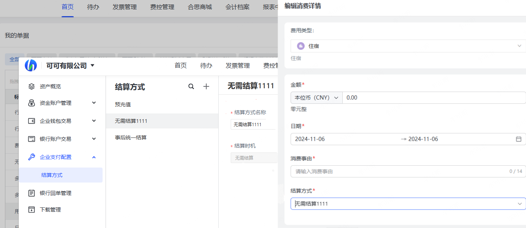Open the 合思商城 top menu item
The image size is (526, 228).
click(x=200, y=7)
